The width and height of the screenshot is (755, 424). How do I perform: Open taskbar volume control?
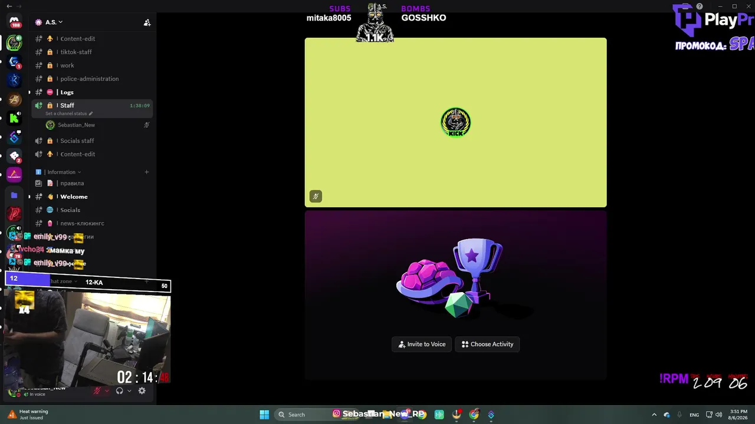[x=718, y=415]
